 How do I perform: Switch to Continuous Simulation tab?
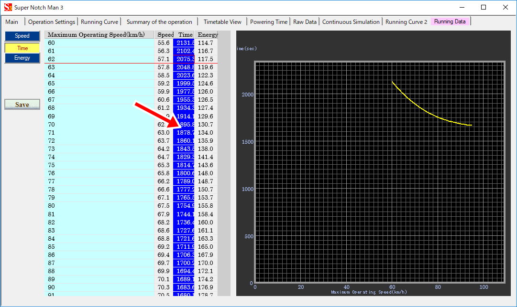pos(351,21)
